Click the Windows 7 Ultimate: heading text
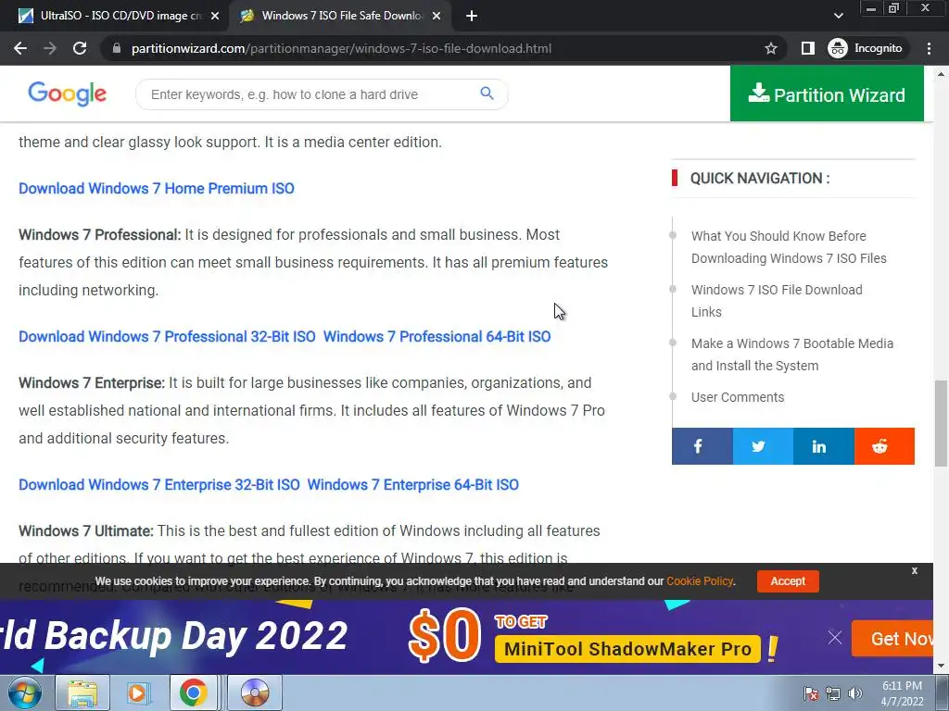Screen dimensions: 949x711 pyautogui.click(x=86, y=530)
